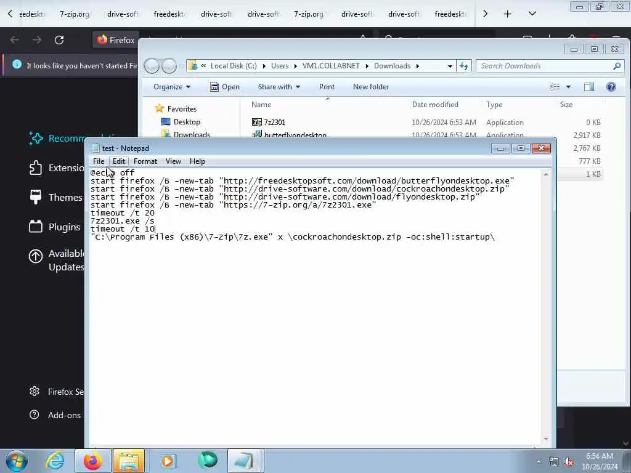Click 7z2301 application file icon

[256, 123]
